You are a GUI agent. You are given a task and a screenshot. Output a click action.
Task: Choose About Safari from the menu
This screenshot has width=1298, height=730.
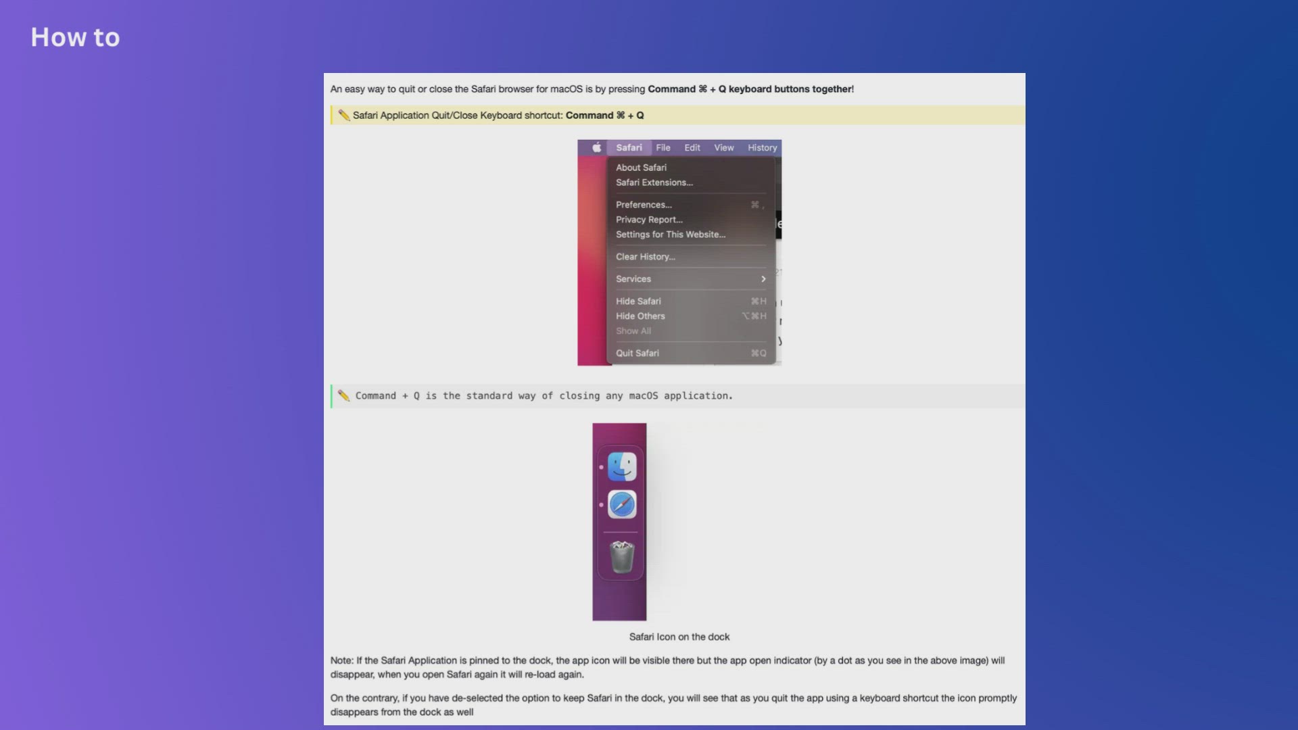tap(641, 168)
